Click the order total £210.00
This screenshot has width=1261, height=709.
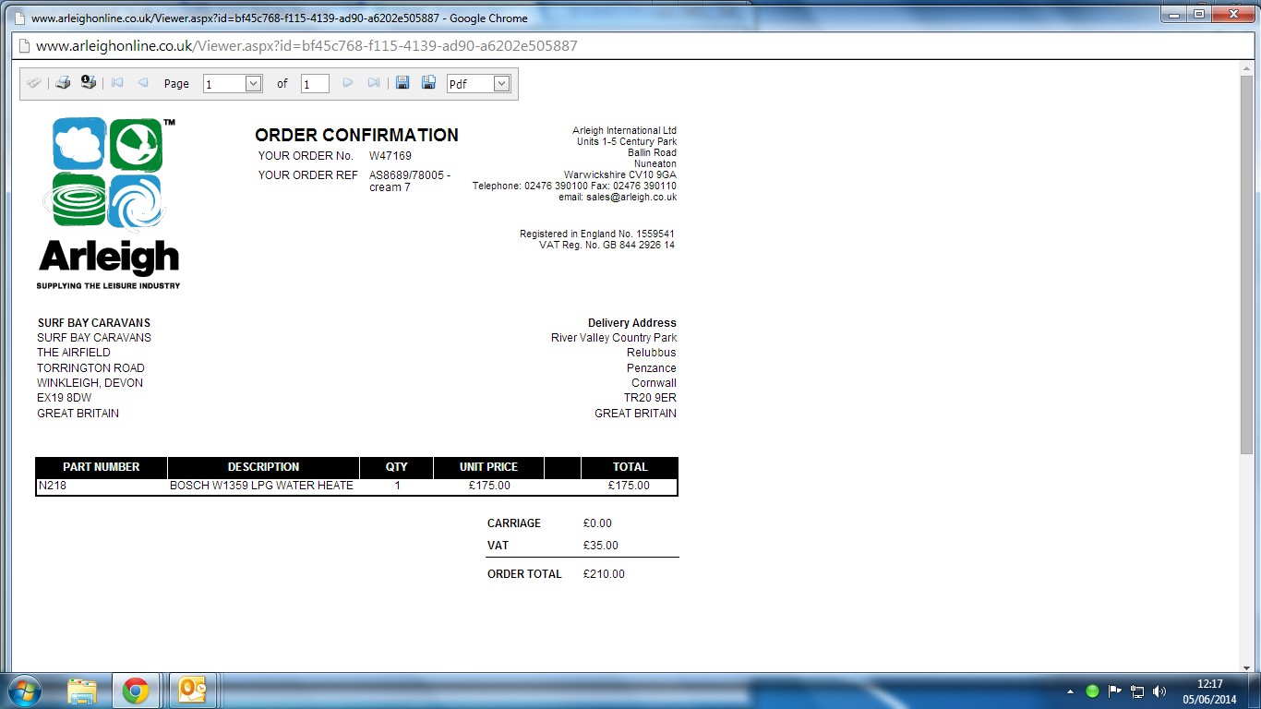tap(604, 574)
